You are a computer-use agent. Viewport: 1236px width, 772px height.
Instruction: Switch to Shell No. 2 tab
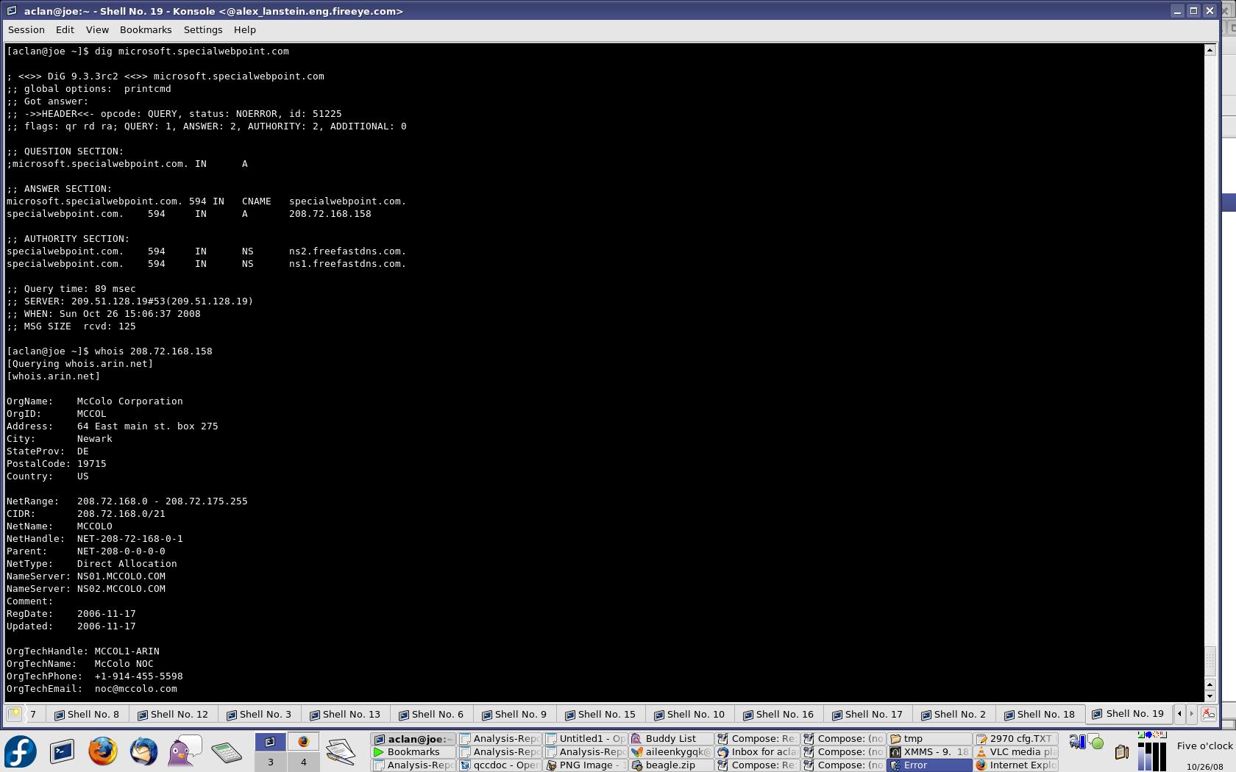pos(954,714)
